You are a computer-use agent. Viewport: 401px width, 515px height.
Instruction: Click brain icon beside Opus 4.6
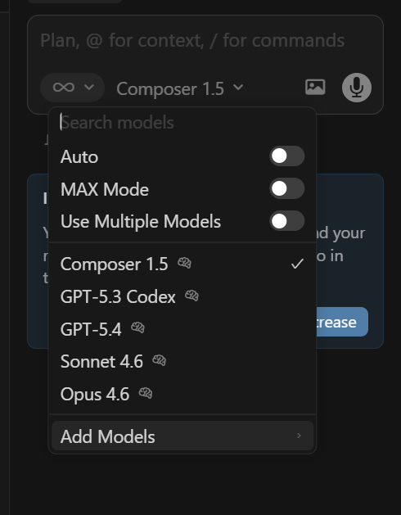coord(146,393)
